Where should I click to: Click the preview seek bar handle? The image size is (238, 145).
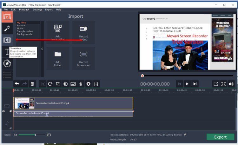[142, 76]
